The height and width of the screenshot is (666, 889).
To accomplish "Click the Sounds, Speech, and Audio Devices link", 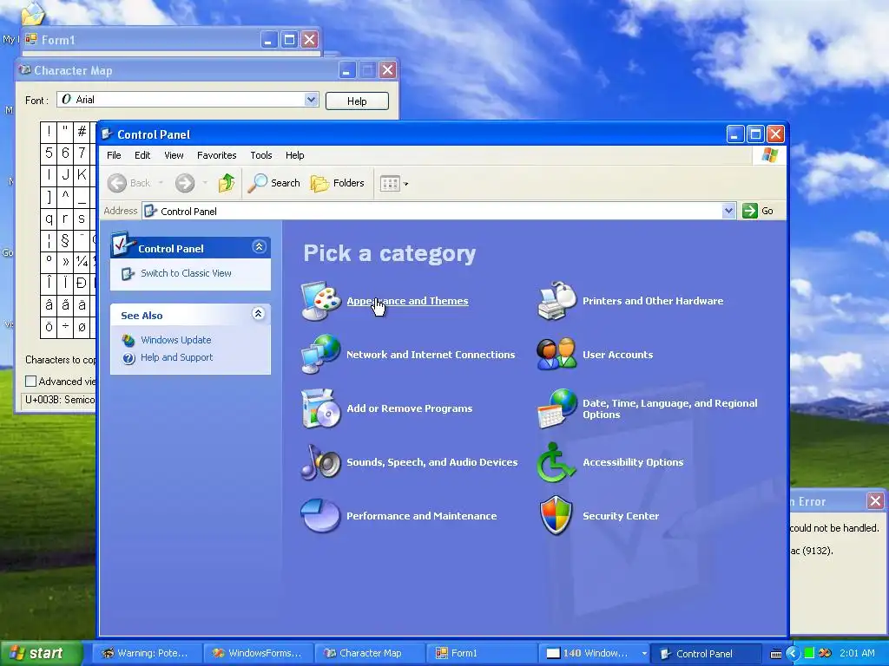I will tap(432, 462).
